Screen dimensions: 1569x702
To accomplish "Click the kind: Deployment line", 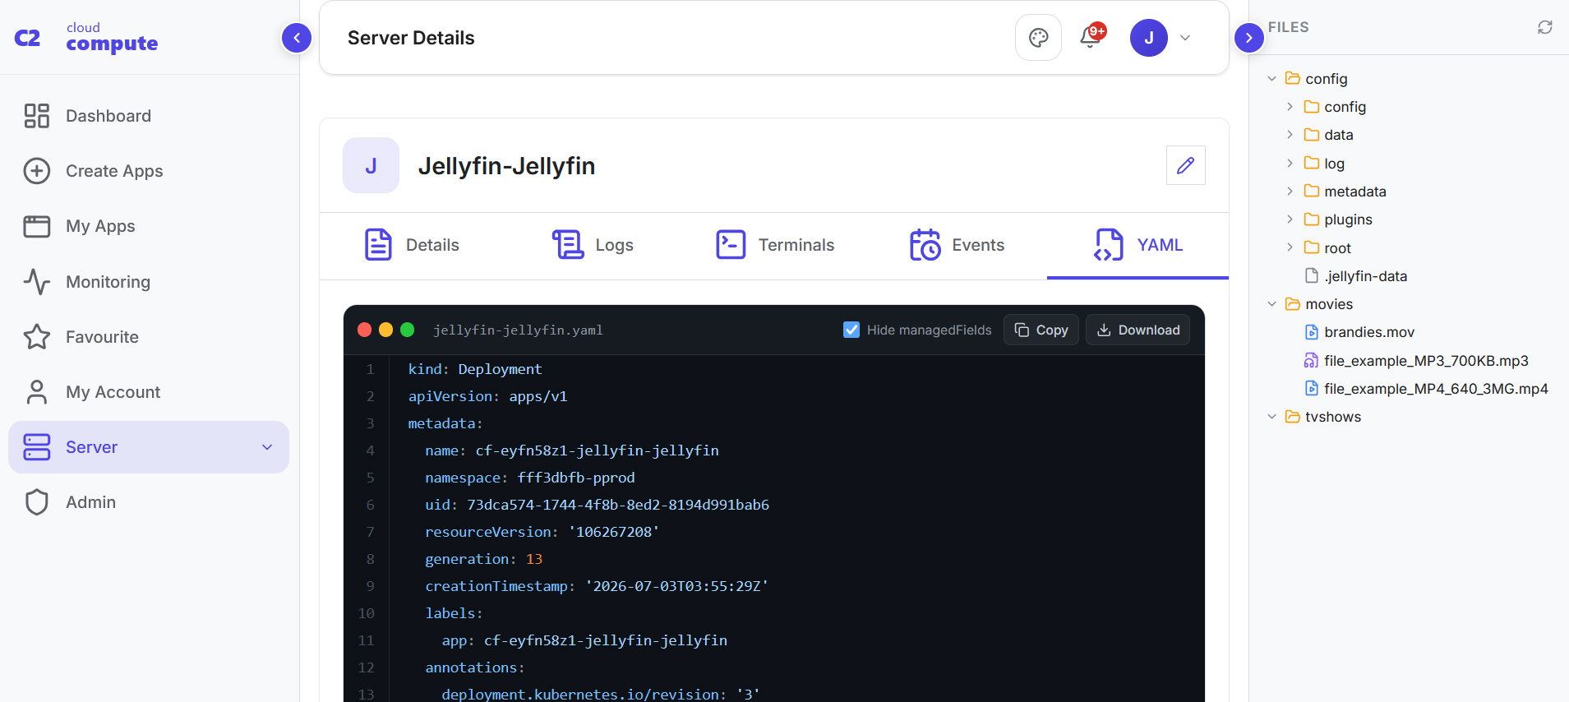I will click(x=475, y=369).
